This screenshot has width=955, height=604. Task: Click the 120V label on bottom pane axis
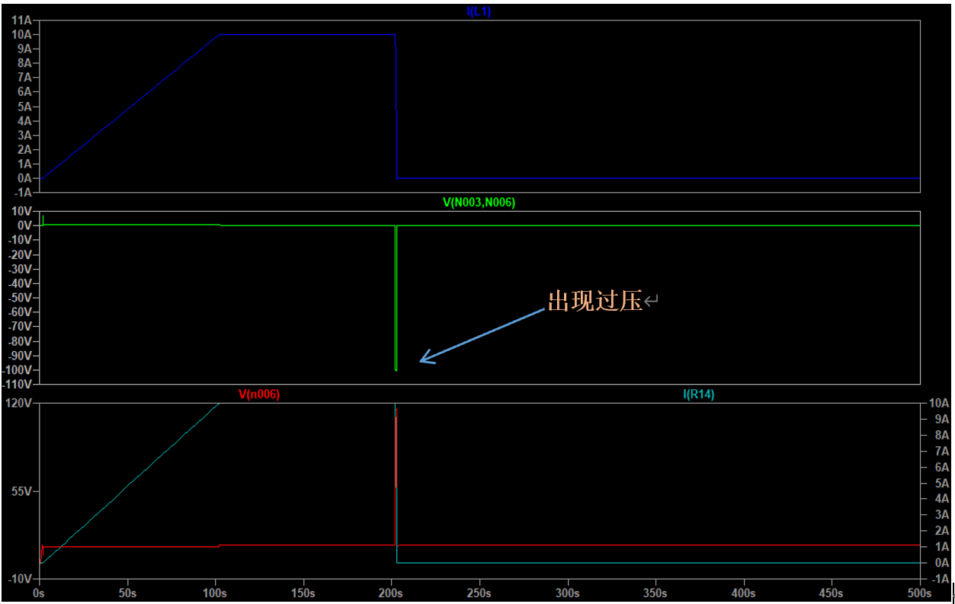(21, 403)
